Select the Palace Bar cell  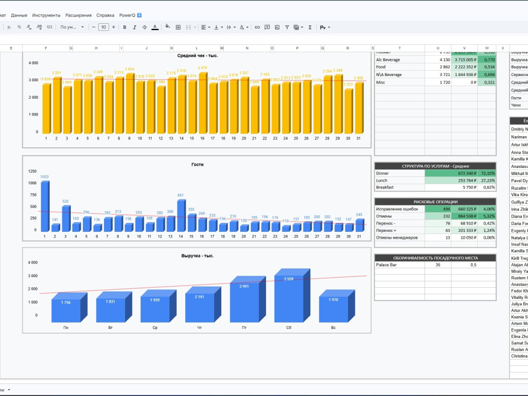399,265
